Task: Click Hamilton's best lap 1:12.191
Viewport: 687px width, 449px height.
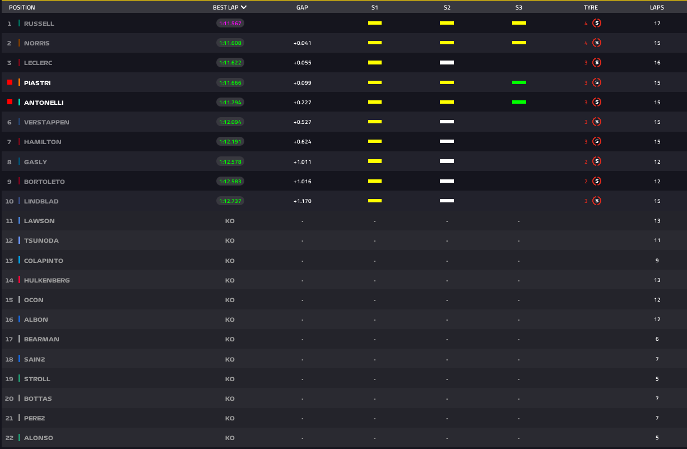Action: 230,142
